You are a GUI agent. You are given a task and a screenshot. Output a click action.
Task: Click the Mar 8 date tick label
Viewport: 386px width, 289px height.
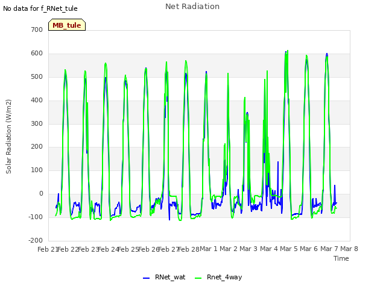[349, 249]
